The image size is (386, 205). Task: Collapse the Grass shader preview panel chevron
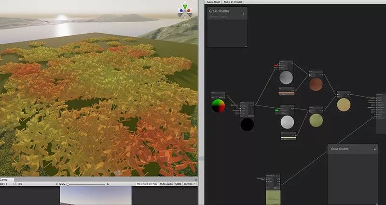(x=375, y=149)
